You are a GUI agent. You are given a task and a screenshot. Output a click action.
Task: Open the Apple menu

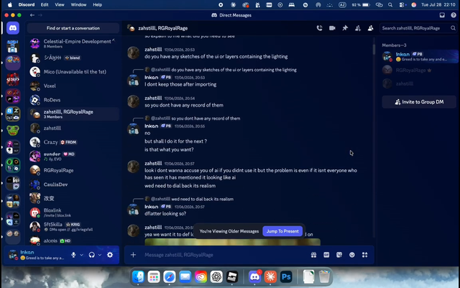tap(10, 5)
